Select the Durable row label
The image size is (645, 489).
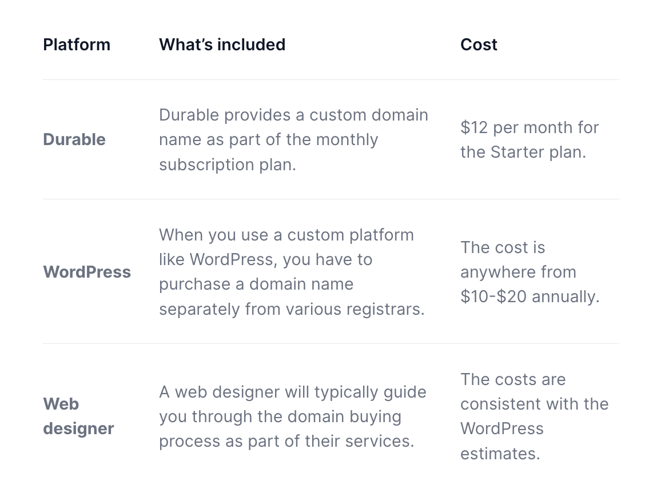[74, 139]
